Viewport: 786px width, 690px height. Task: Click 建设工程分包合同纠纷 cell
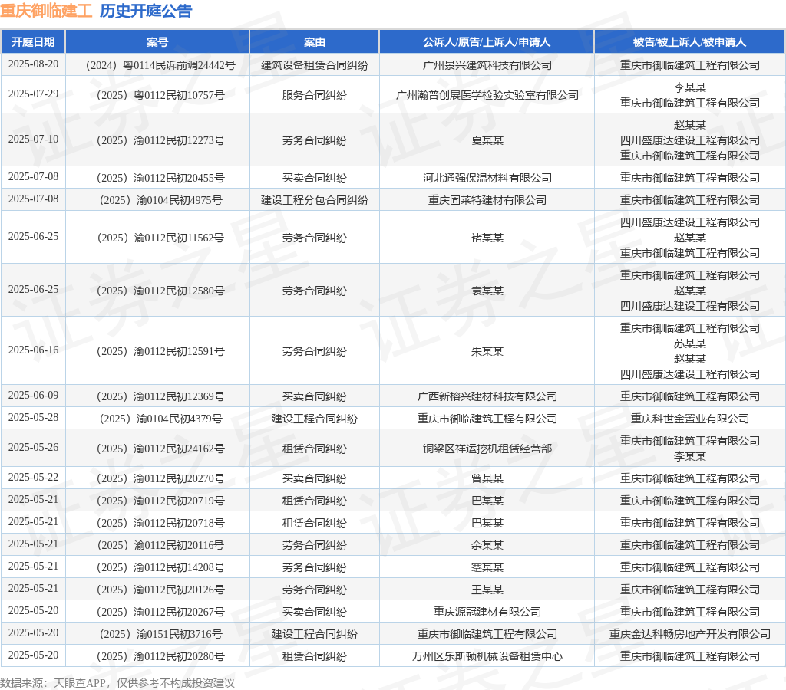(314, 200)
